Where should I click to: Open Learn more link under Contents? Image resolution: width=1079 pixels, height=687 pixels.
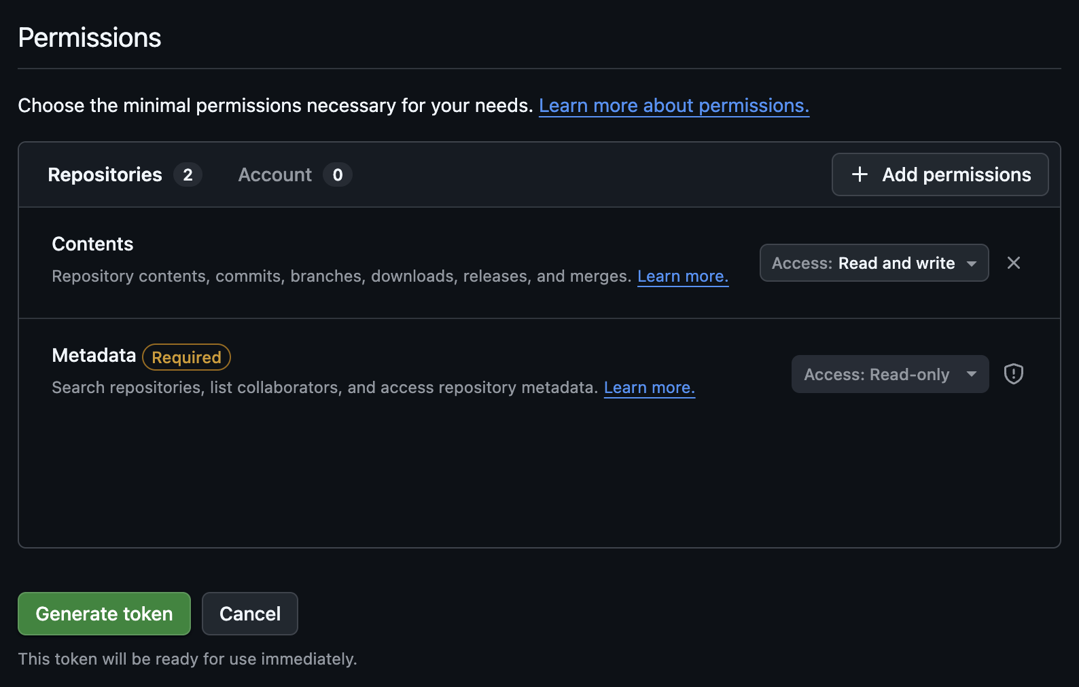tap(682, 276)
